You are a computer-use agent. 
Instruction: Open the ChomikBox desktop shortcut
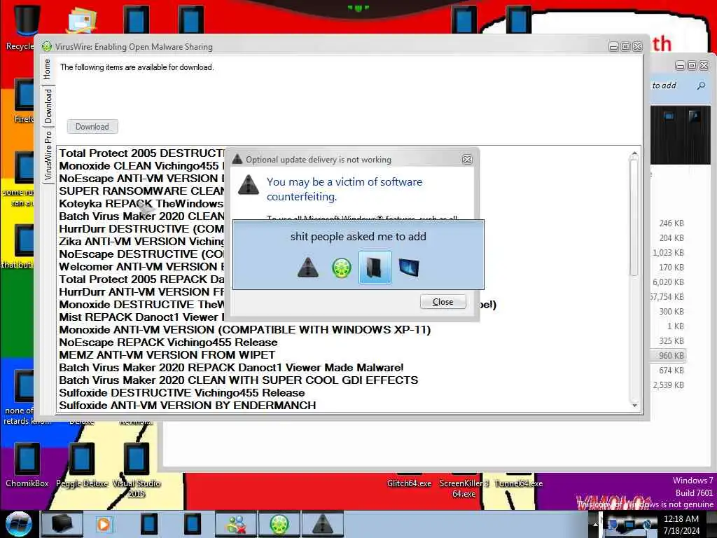click(x=27, y=464)
